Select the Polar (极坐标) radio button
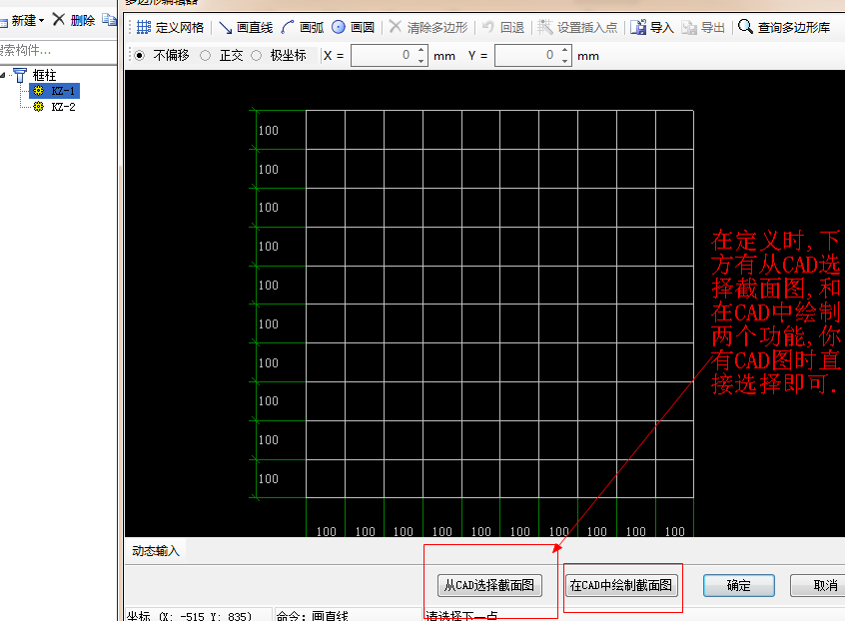845x621 pixels. coord(257,56)
